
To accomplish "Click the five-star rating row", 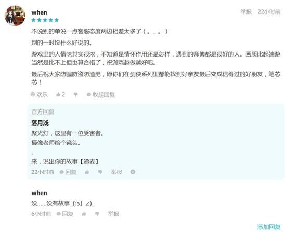I will pos(45,20).
